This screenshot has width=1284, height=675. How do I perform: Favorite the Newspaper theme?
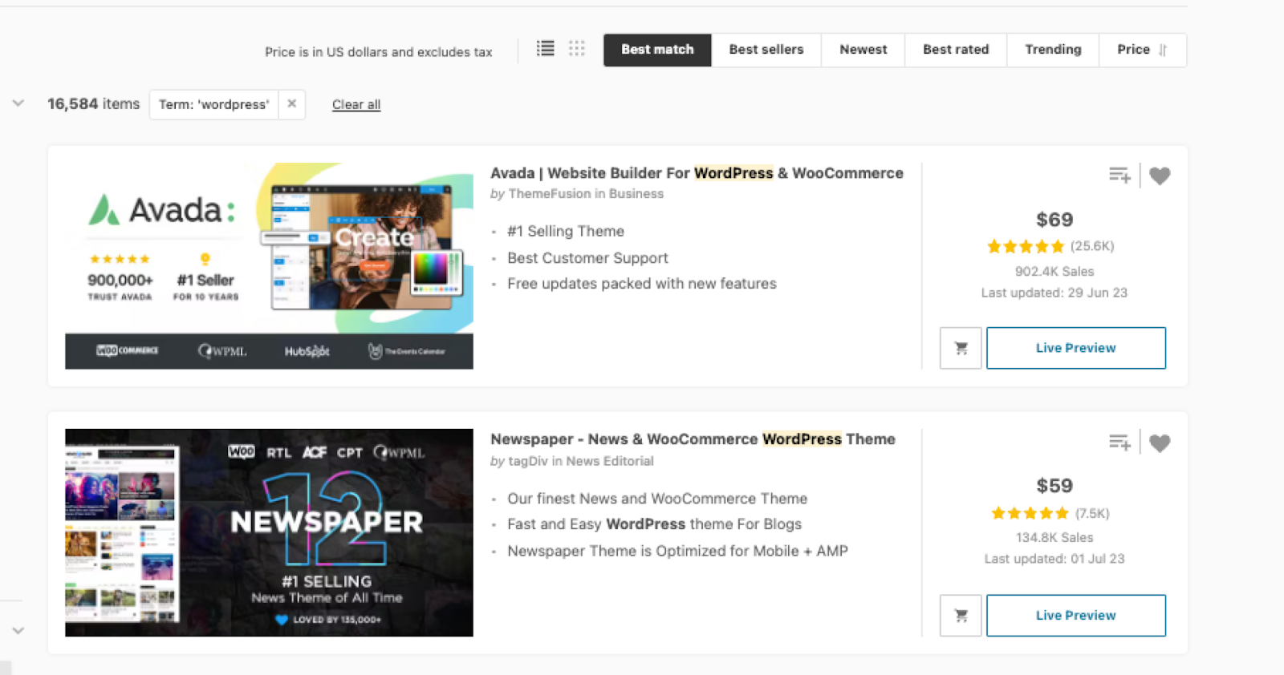(x=1160, y=443)
